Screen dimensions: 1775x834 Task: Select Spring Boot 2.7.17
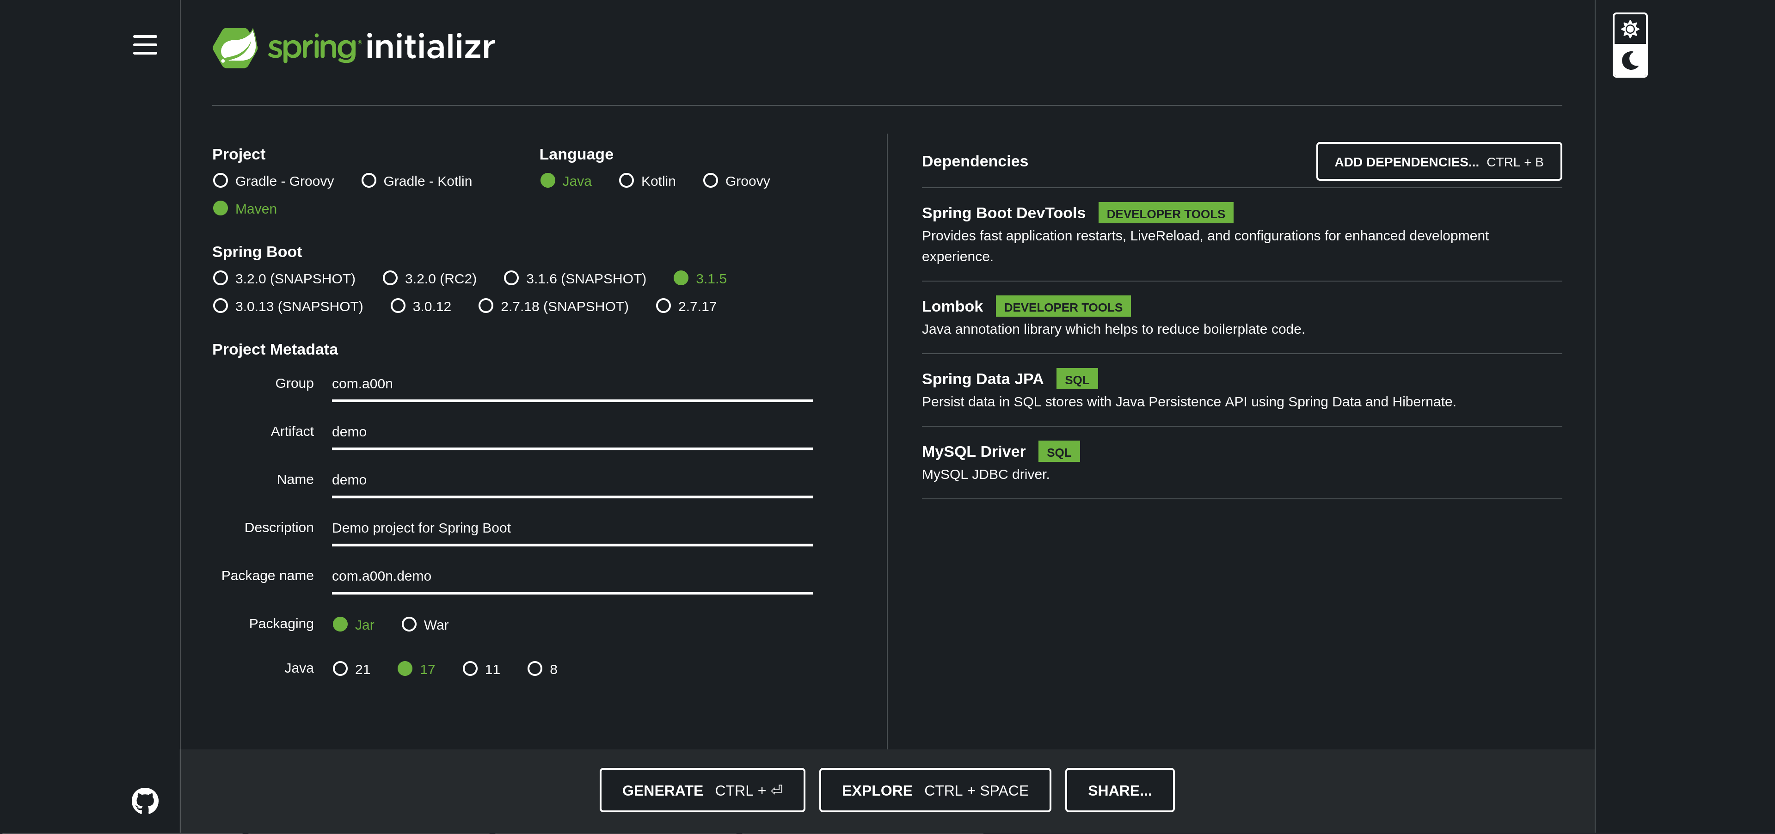686,306
